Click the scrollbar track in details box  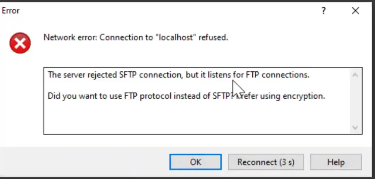355,101
